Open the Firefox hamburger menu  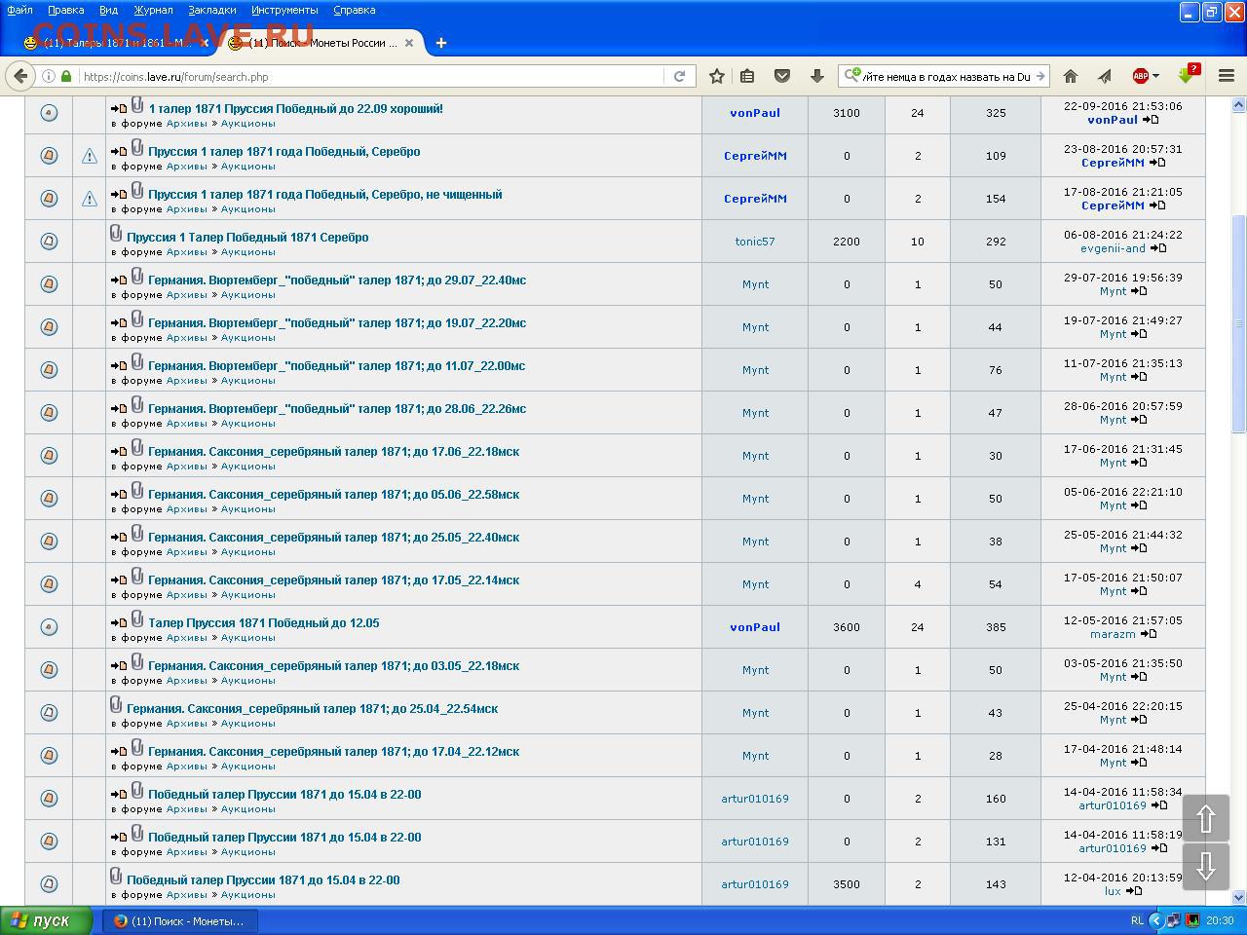1227,76
